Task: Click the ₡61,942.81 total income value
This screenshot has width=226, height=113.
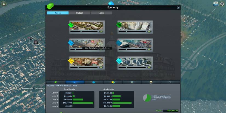Action: 173,111
